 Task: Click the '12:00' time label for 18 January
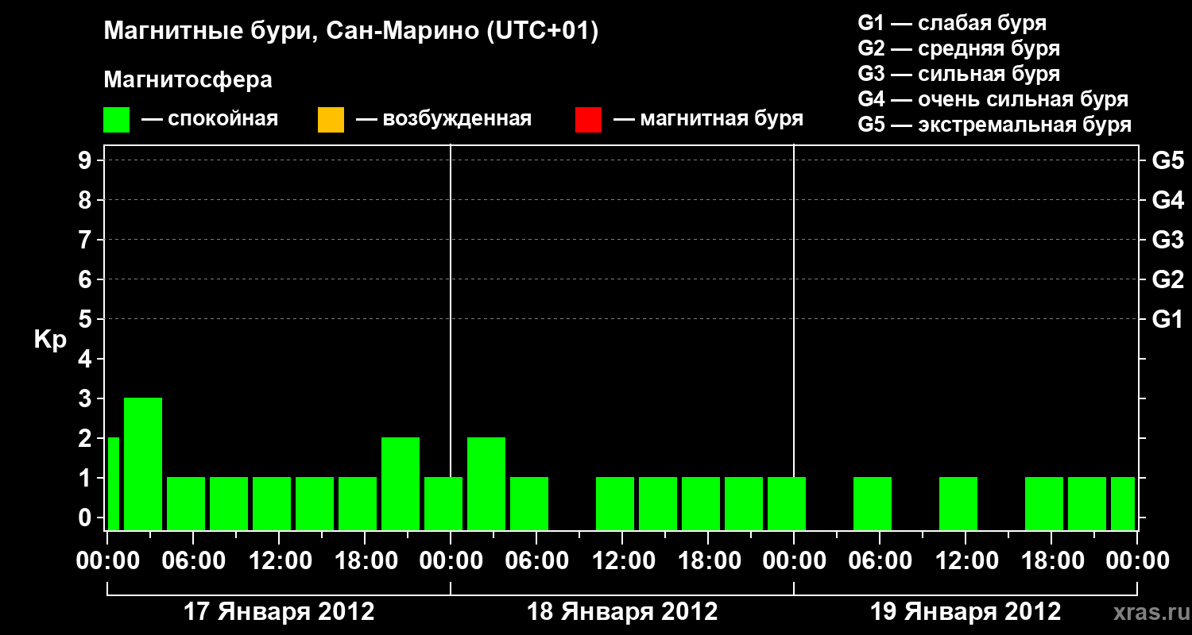click(x=622, y=561)
